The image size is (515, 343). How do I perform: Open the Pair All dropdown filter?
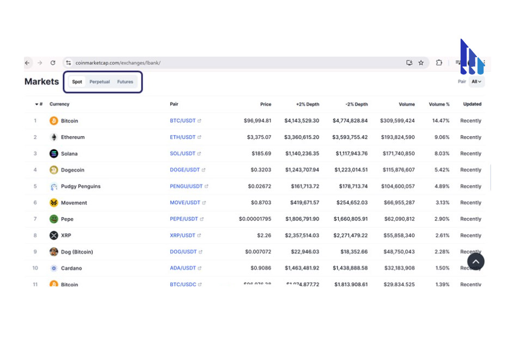(x=476, y=82)
